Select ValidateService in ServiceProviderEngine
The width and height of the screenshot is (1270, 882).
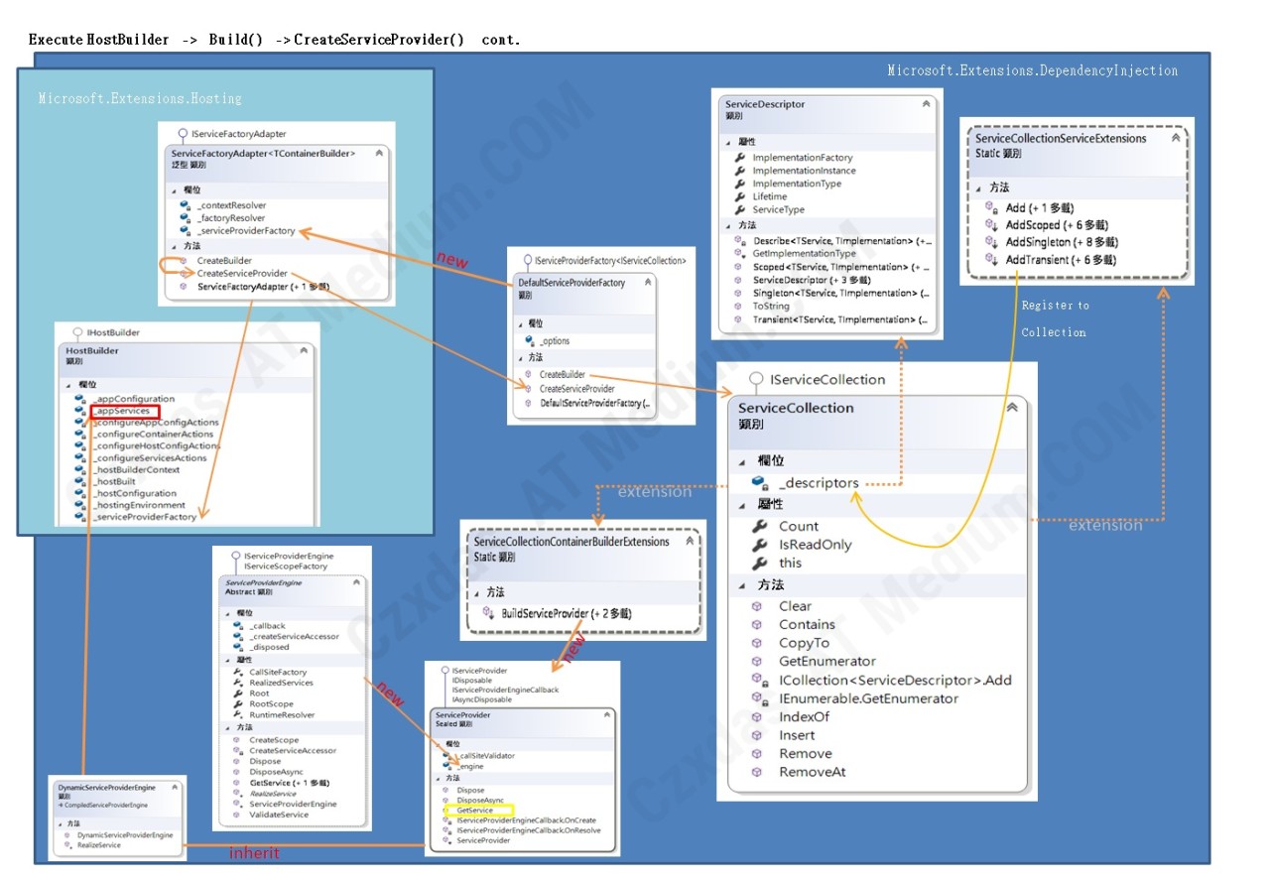click(x=279, y=815)
